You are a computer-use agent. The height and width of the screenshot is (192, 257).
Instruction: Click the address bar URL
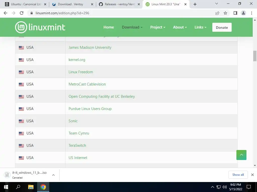click(x=62, y=13)
